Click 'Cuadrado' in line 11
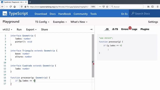 point(27,65)
